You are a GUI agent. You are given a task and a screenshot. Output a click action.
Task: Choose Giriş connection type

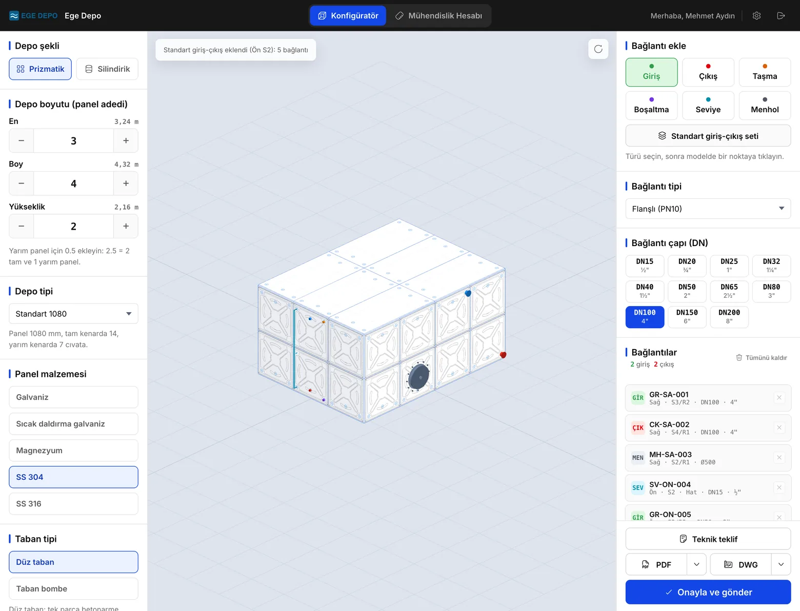[651, 72]
